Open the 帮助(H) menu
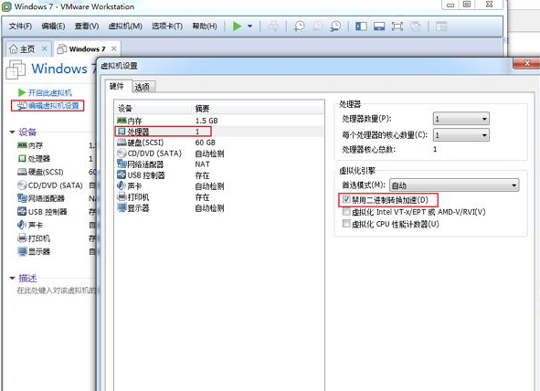The height and width of the screenshot is (391, 540). coord(205,26)
